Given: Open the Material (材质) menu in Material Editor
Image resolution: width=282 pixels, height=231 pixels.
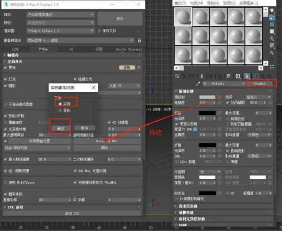Looking at the screenshot, I should click(197, 3).
